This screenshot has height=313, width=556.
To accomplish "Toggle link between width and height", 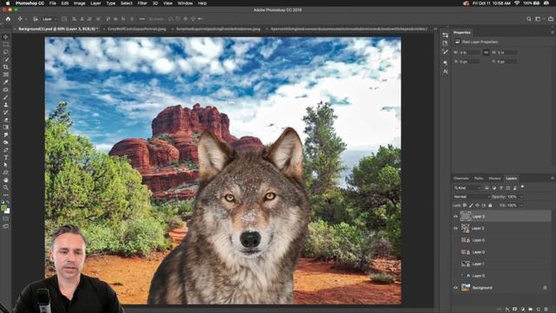I will pyautogui.click(x=486, y=52).
